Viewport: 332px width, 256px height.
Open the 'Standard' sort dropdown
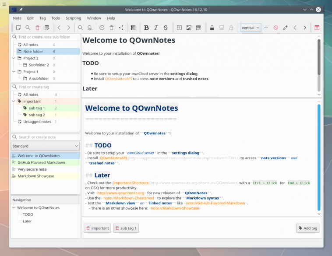45,146
